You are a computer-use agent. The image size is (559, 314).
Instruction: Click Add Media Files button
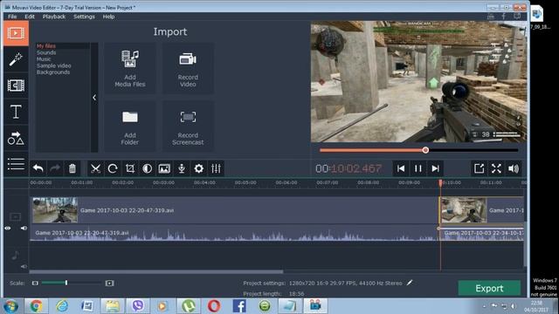(130, 68)
